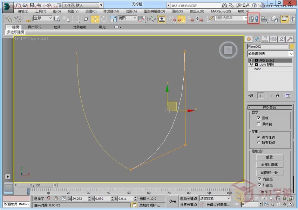Toggle the 2.5D Snaps magnet icon
The height and width of the screenshot is (210, 298).
click(172, 19)
